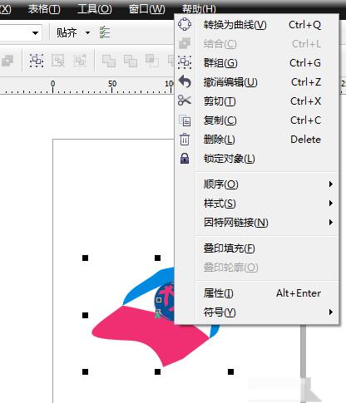Click the left-middle selection handle
This screenshot has width=346, height=403.
tap(85, 315)
